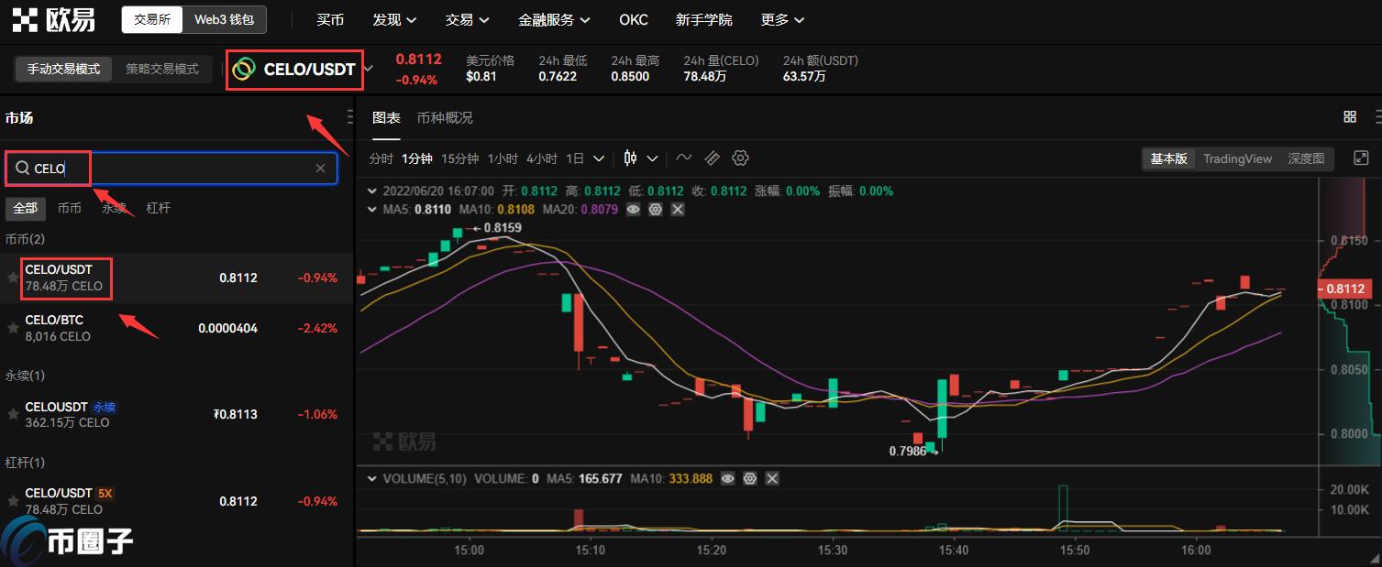Open the Web3 钱包 section
1382x567 pixels.
(223, 19)
